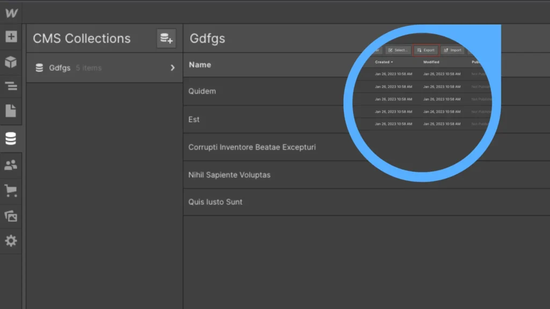The width and height of the screenshot is (550, 309).
Task: Click the Select... checkbox button
Action: tap(398, 50)
